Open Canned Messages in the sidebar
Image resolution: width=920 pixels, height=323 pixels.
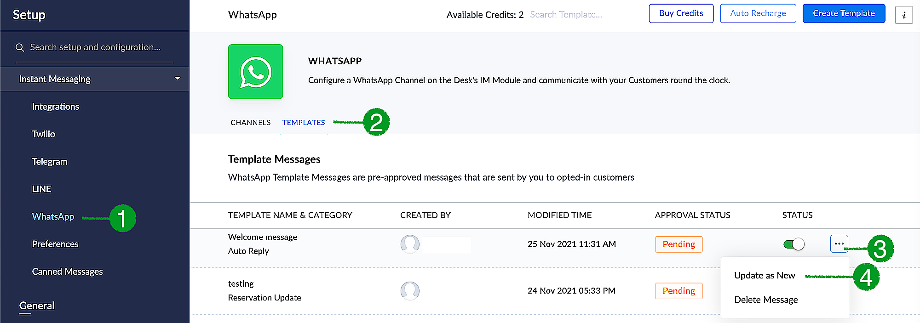pos(67,272)
